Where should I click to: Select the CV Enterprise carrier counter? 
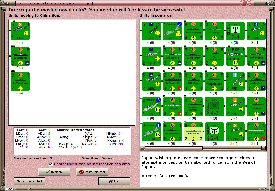click(20, 56)
